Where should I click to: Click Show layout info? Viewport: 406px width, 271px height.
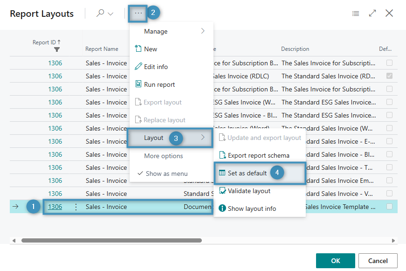tap(260, 208)
